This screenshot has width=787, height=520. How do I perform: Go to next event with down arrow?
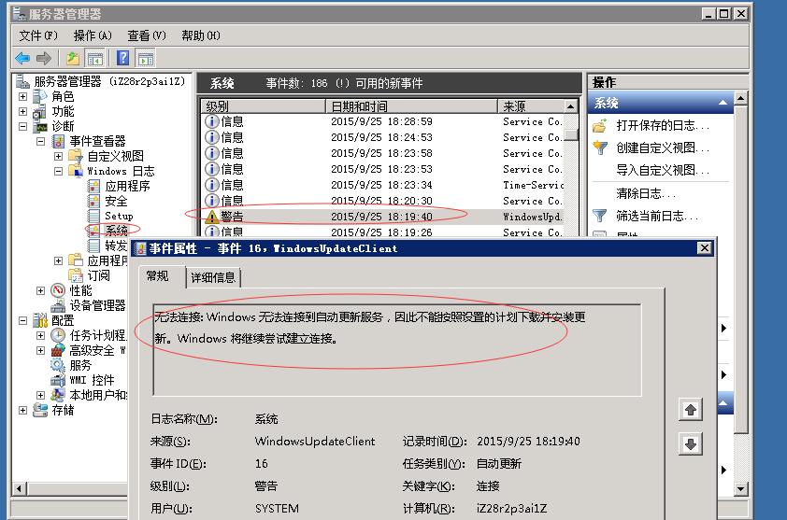(x=691, y=444)
